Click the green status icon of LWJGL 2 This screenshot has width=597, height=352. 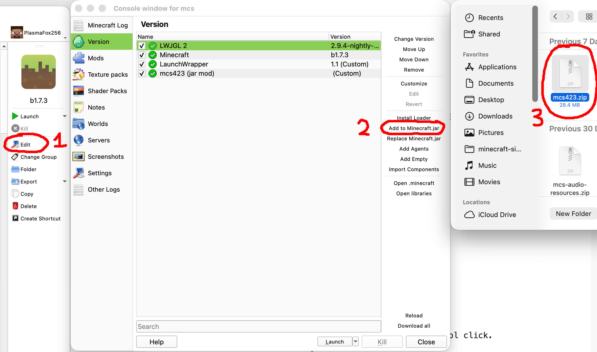153,46
